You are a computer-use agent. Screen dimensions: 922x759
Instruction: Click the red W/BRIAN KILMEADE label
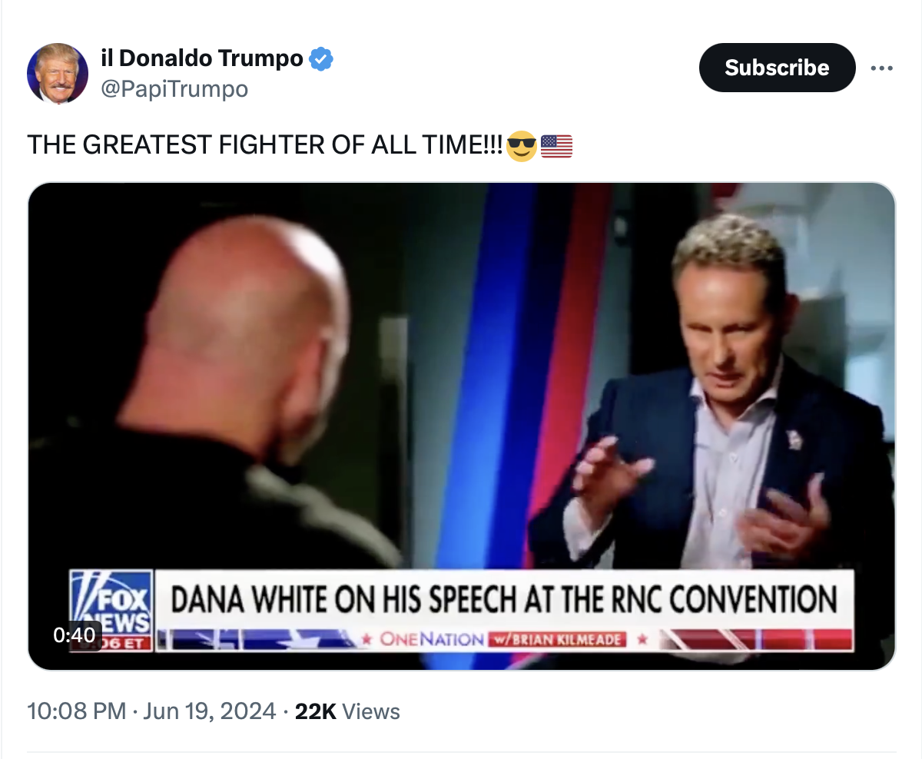pos(557,639)
